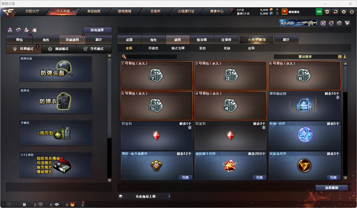Screen dimensions: 357x208
Task: Toggle sort direction arrow button
Action: click(x=345, y=56)
